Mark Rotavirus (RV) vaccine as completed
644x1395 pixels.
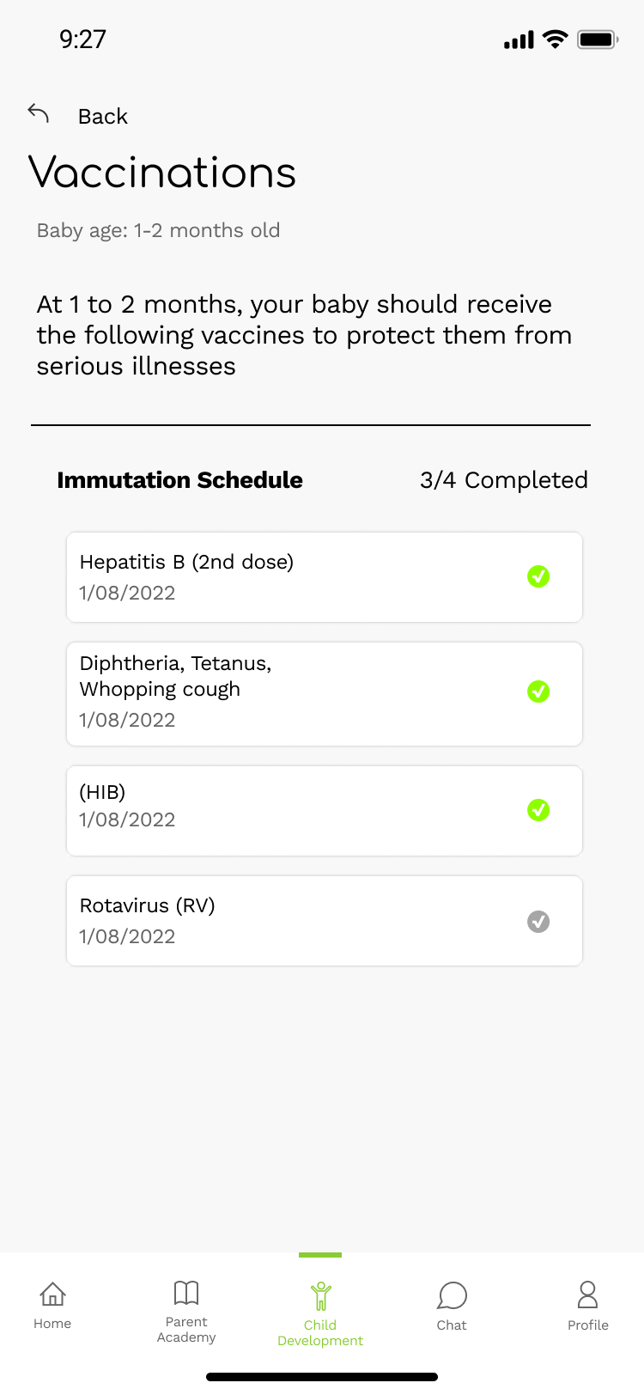click(538, 922)
